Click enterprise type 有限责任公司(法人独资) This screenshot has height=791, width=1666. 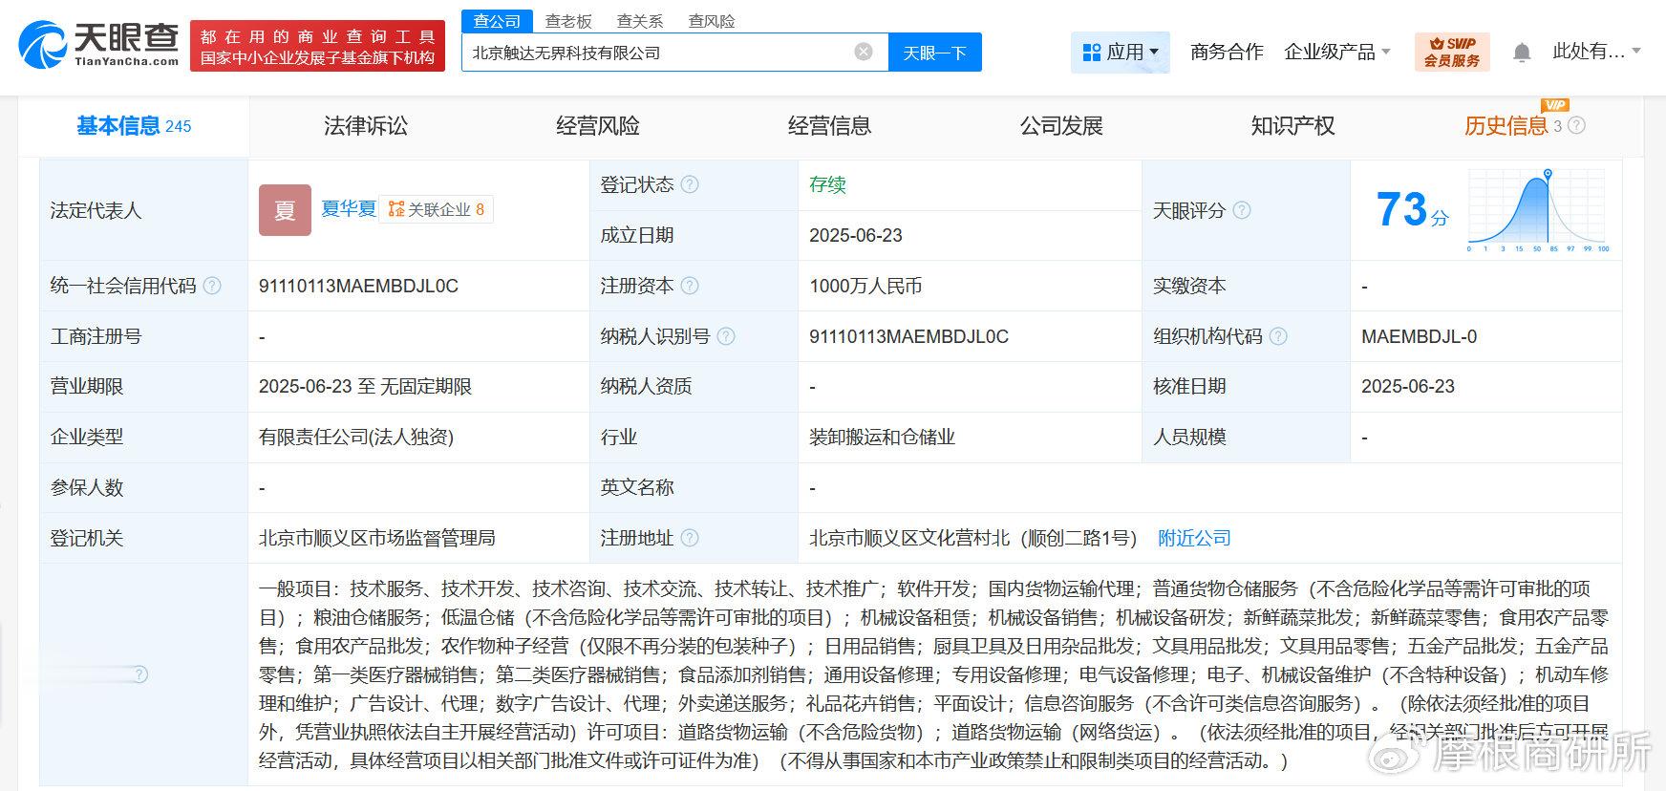point(356,437)
